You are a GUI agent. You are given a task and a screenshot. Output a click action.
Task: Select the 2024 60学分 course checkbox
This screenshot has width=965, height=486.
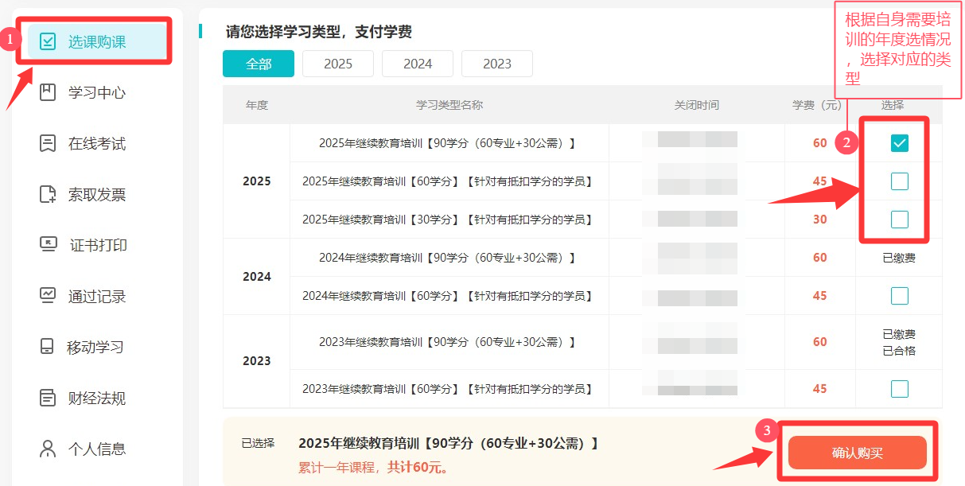click(899, 296)
